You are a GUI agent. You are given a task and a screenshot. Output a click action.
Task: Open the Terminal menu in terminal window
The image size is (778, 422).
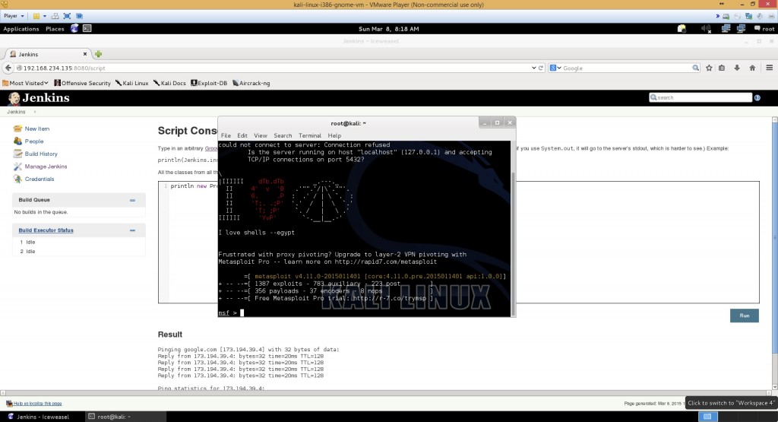click(310, 135)
